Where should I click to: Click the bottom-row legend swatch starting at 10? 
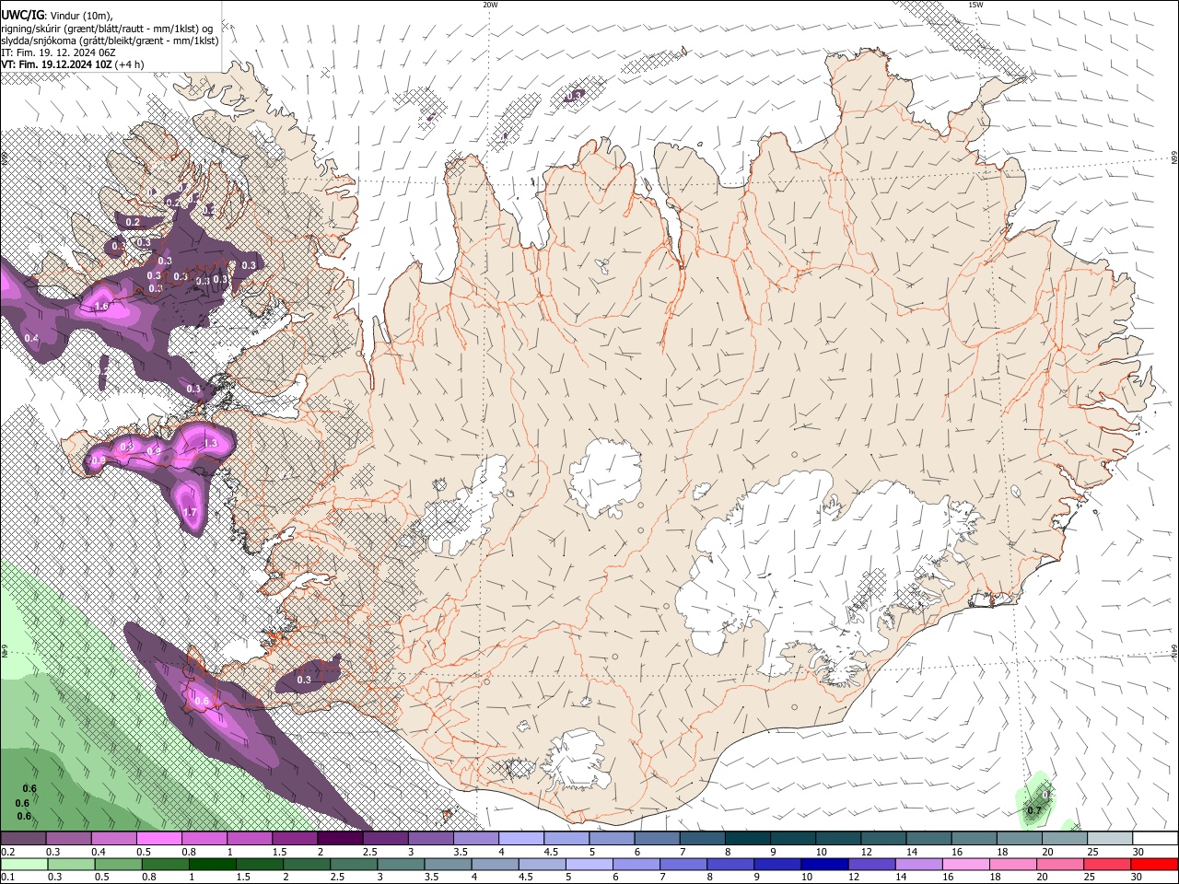pos(823,865)
